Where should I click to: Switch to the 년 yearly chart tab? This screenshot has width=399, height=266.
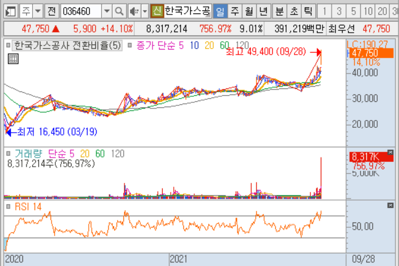tap(264, 12)
